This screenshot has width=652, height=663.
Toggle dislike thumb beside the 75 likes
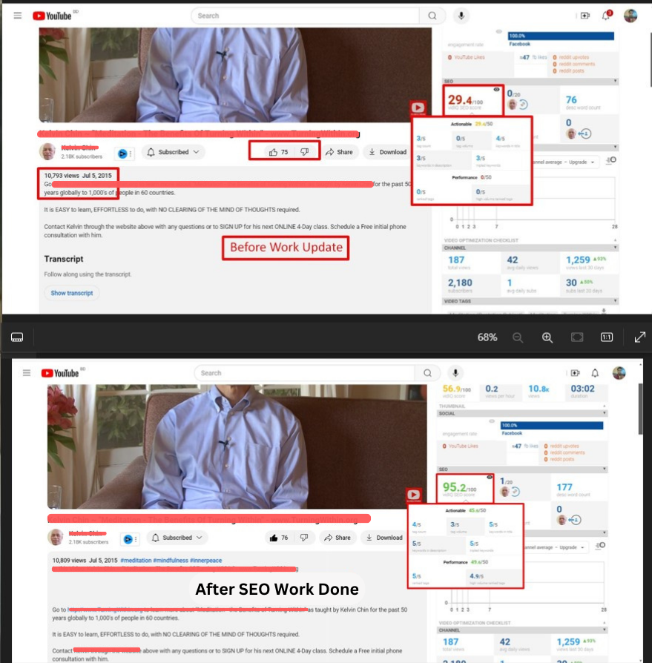point(304,152)
